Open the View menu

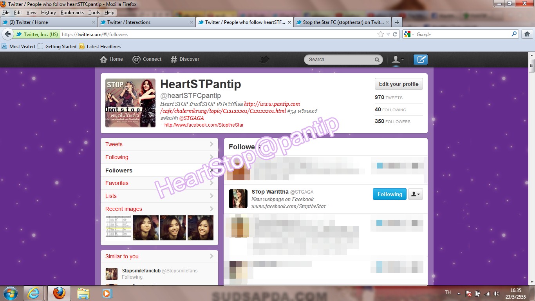pyautogui.click(x=31, y=13)
